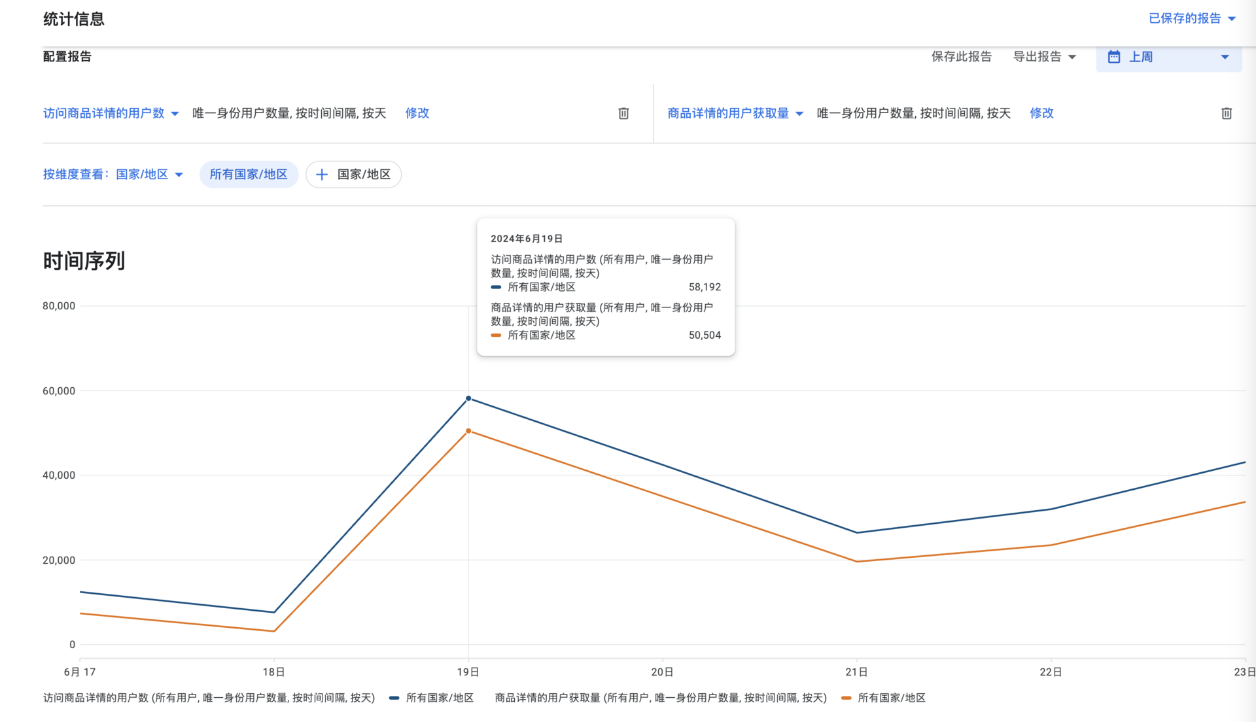
Task: Click the plus icon to add 国家/地区
Action: (321, 175)
